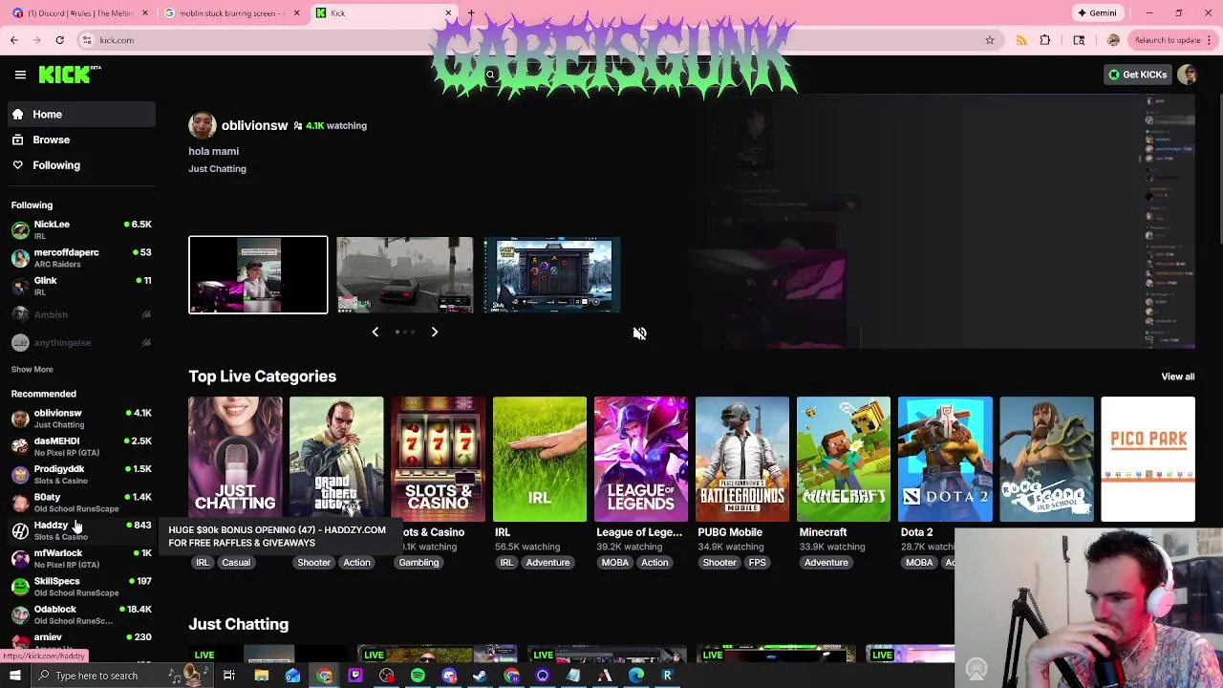Click Just Chatting category under hola mami
1223x688 pixels.
click(x=217, y=168)
